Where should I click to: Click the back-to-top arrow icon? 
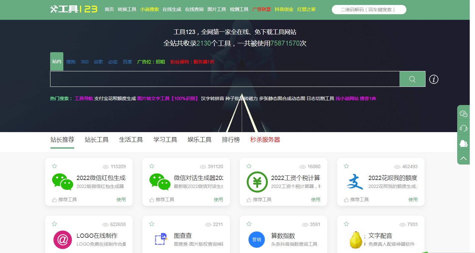463,157
